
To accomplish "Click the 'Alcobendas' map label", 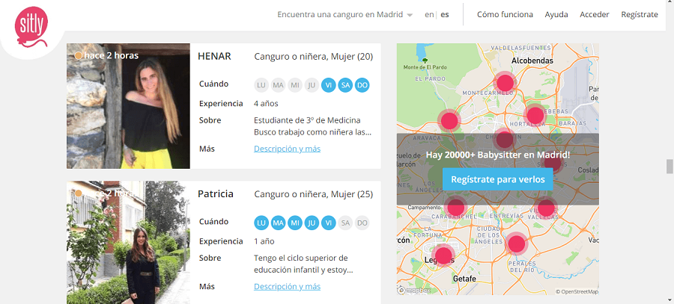I will click(x=532, y=61).
